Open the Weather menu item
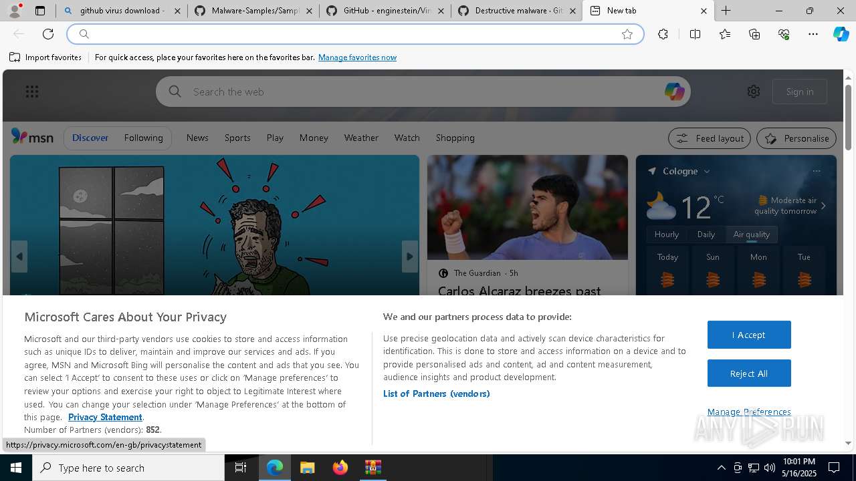856x481 pixels. (x=361, y=138)
